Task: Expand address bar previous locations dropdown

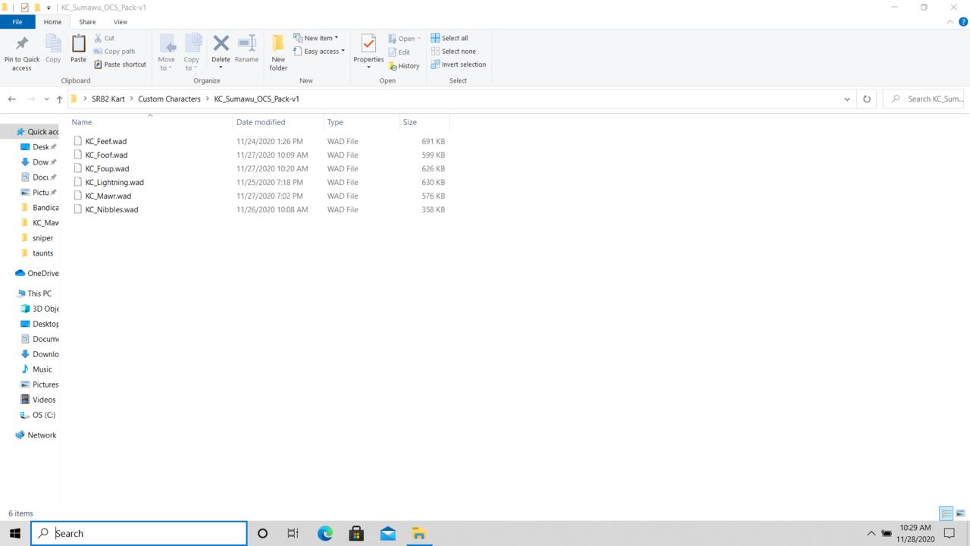Action: point(847,99)
